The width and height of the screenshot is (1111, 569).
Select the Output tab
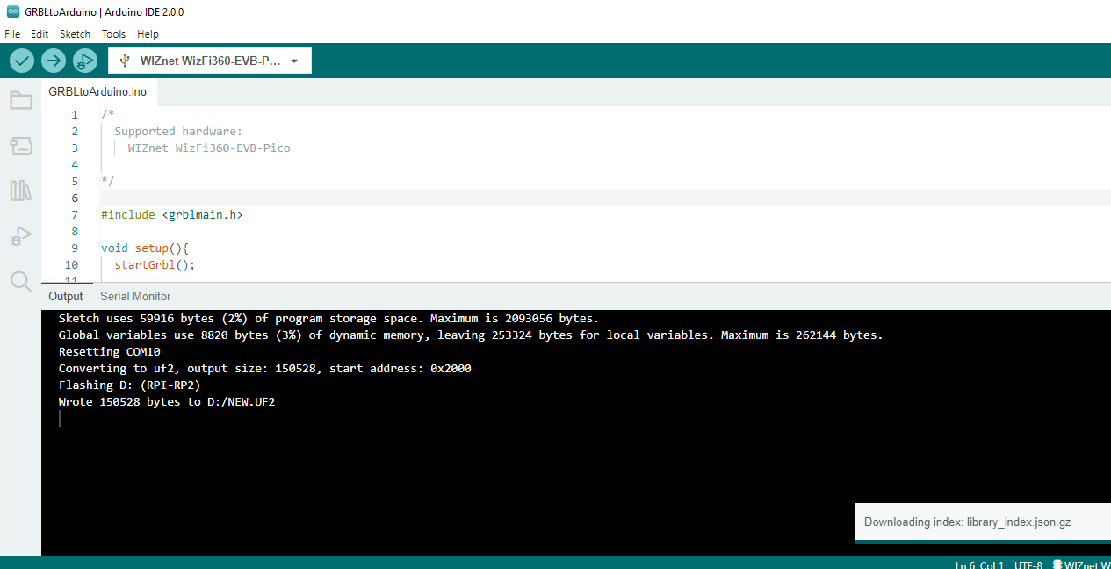point(66,297)
